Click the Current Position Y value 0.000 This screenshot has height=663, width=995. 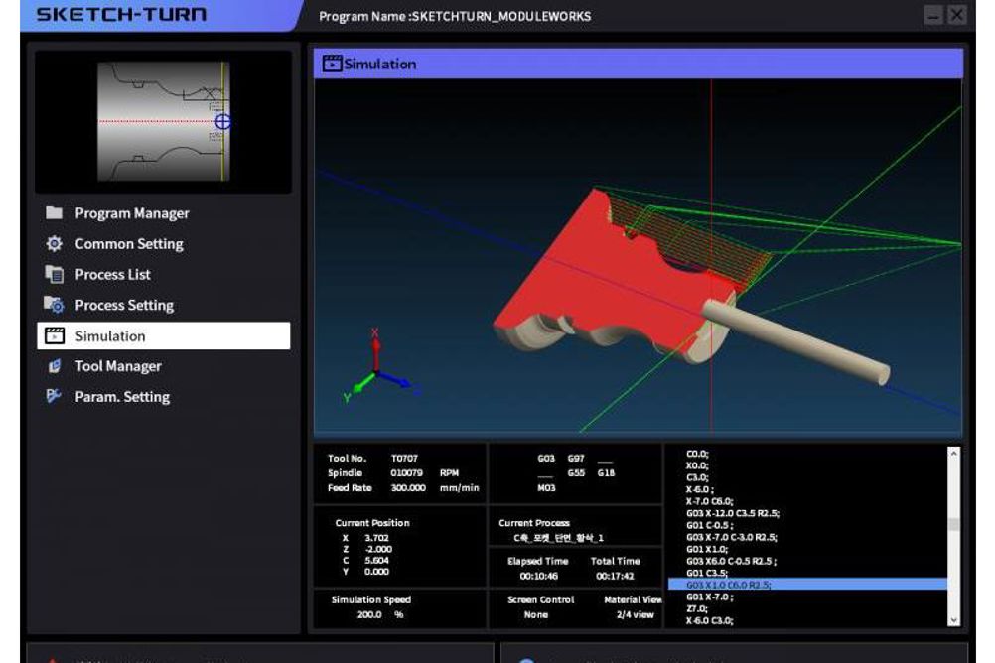pyautogui.click(x=377, y=572)
